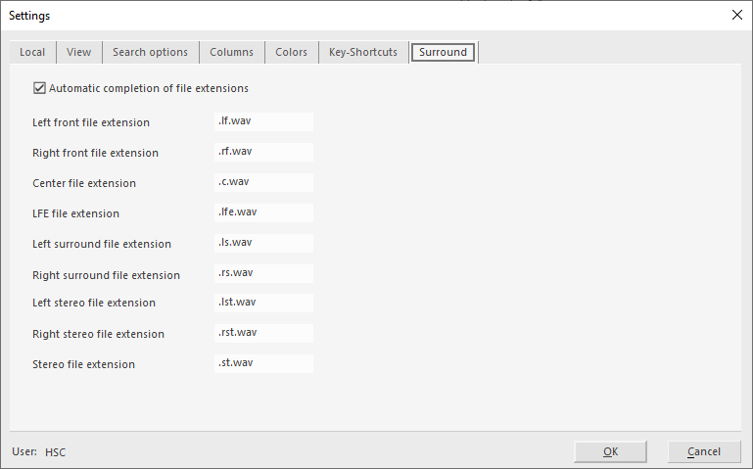Screen dimensions: 753x469
Task: Switch to the Local tab
Action: (32, 52)
